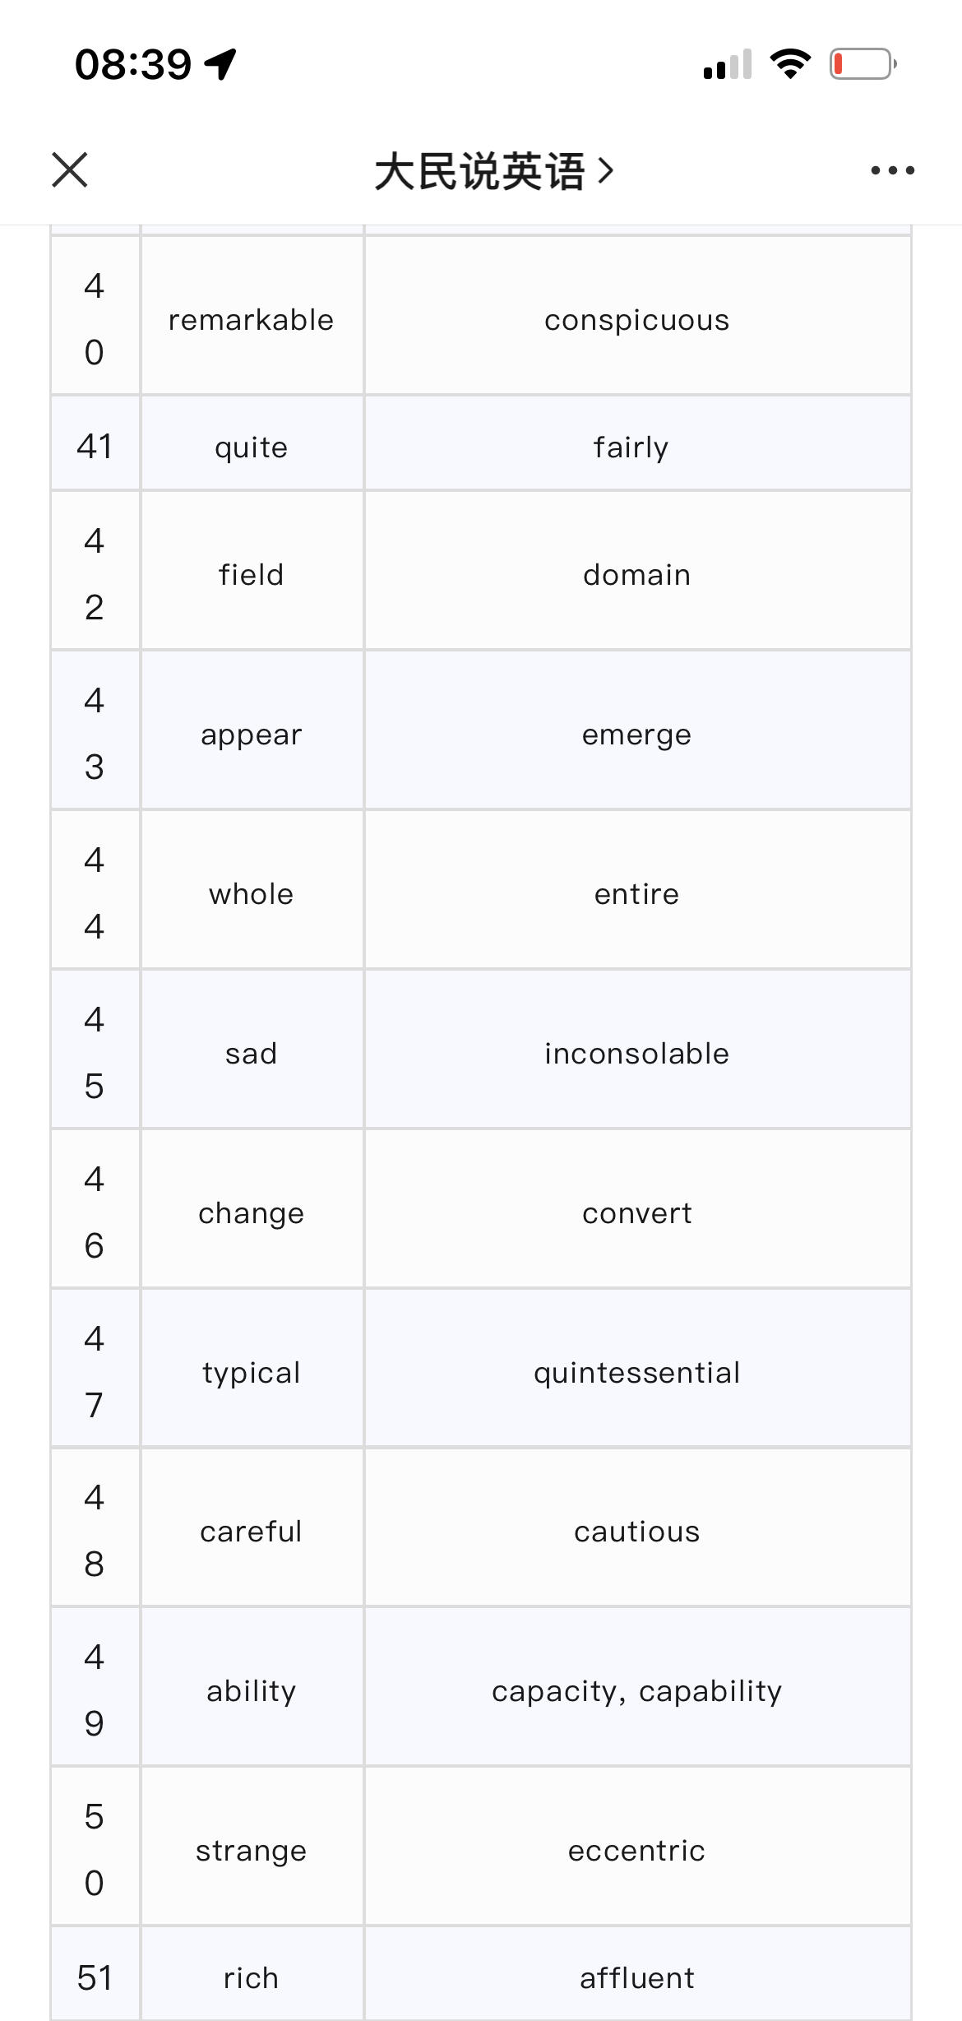Tap the capacity, capability cell
This screenshot has height=2021, width=962.
(638, 1686)
